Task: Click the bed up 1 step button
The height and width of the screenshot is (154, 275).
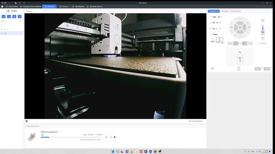Action: (x=236, y=43)
